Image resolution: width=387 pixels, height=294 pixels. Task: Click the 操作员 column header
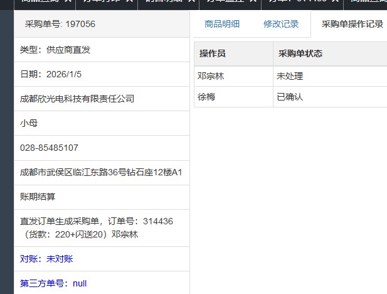tap(213, 54)
